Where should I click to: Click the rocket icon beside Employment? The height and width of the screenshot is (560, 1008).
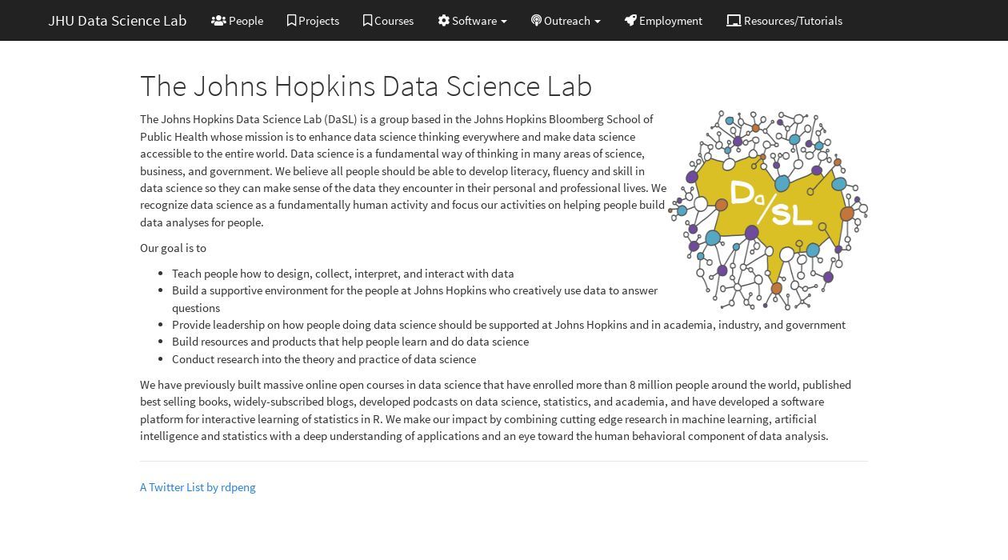pyautogui.click(x=630, y=21)
